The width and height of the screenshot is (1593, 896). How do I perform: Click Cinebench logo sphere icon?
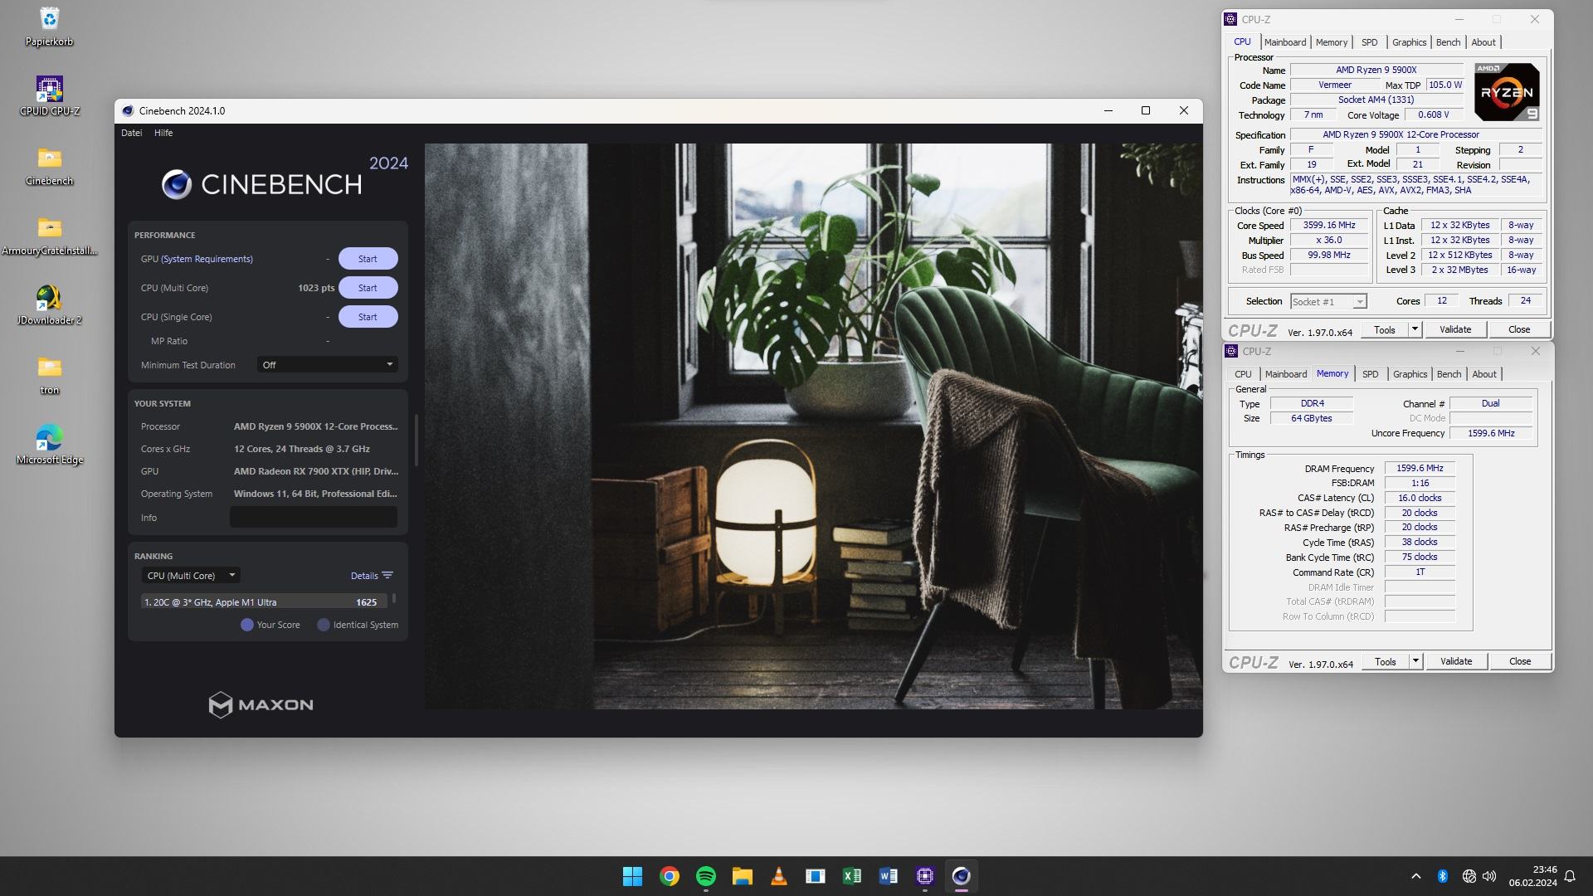177,184
